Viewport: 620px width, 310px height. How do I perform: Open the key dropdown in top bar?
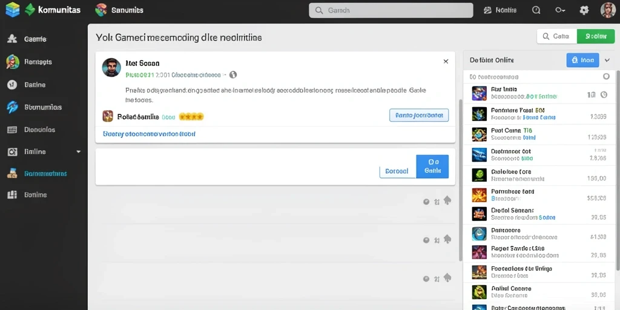pyautogui.click(x=560, y=11)
